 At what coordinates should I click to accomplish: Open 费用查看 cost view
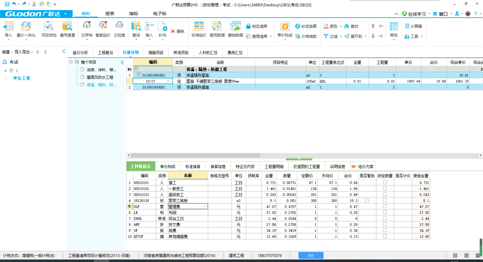(67, 29)
